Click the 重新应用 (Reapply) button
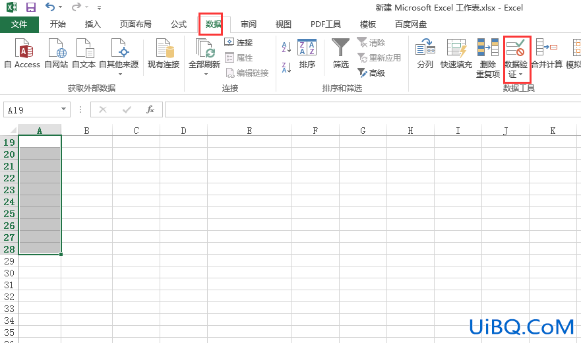This screenshot has height=343, width=581. click(379, 58)
